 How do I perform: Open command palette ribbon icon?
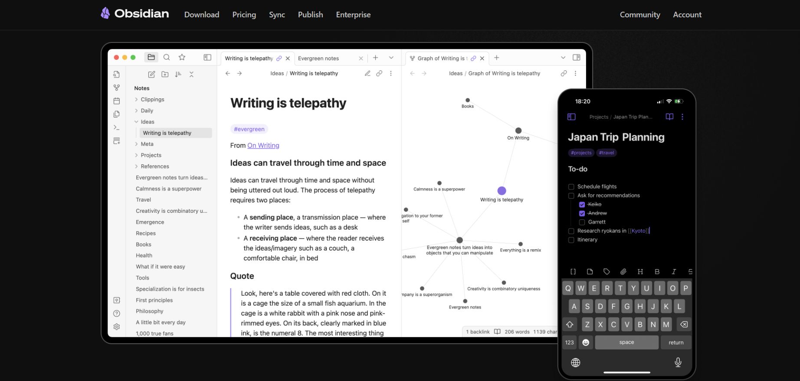117,127
